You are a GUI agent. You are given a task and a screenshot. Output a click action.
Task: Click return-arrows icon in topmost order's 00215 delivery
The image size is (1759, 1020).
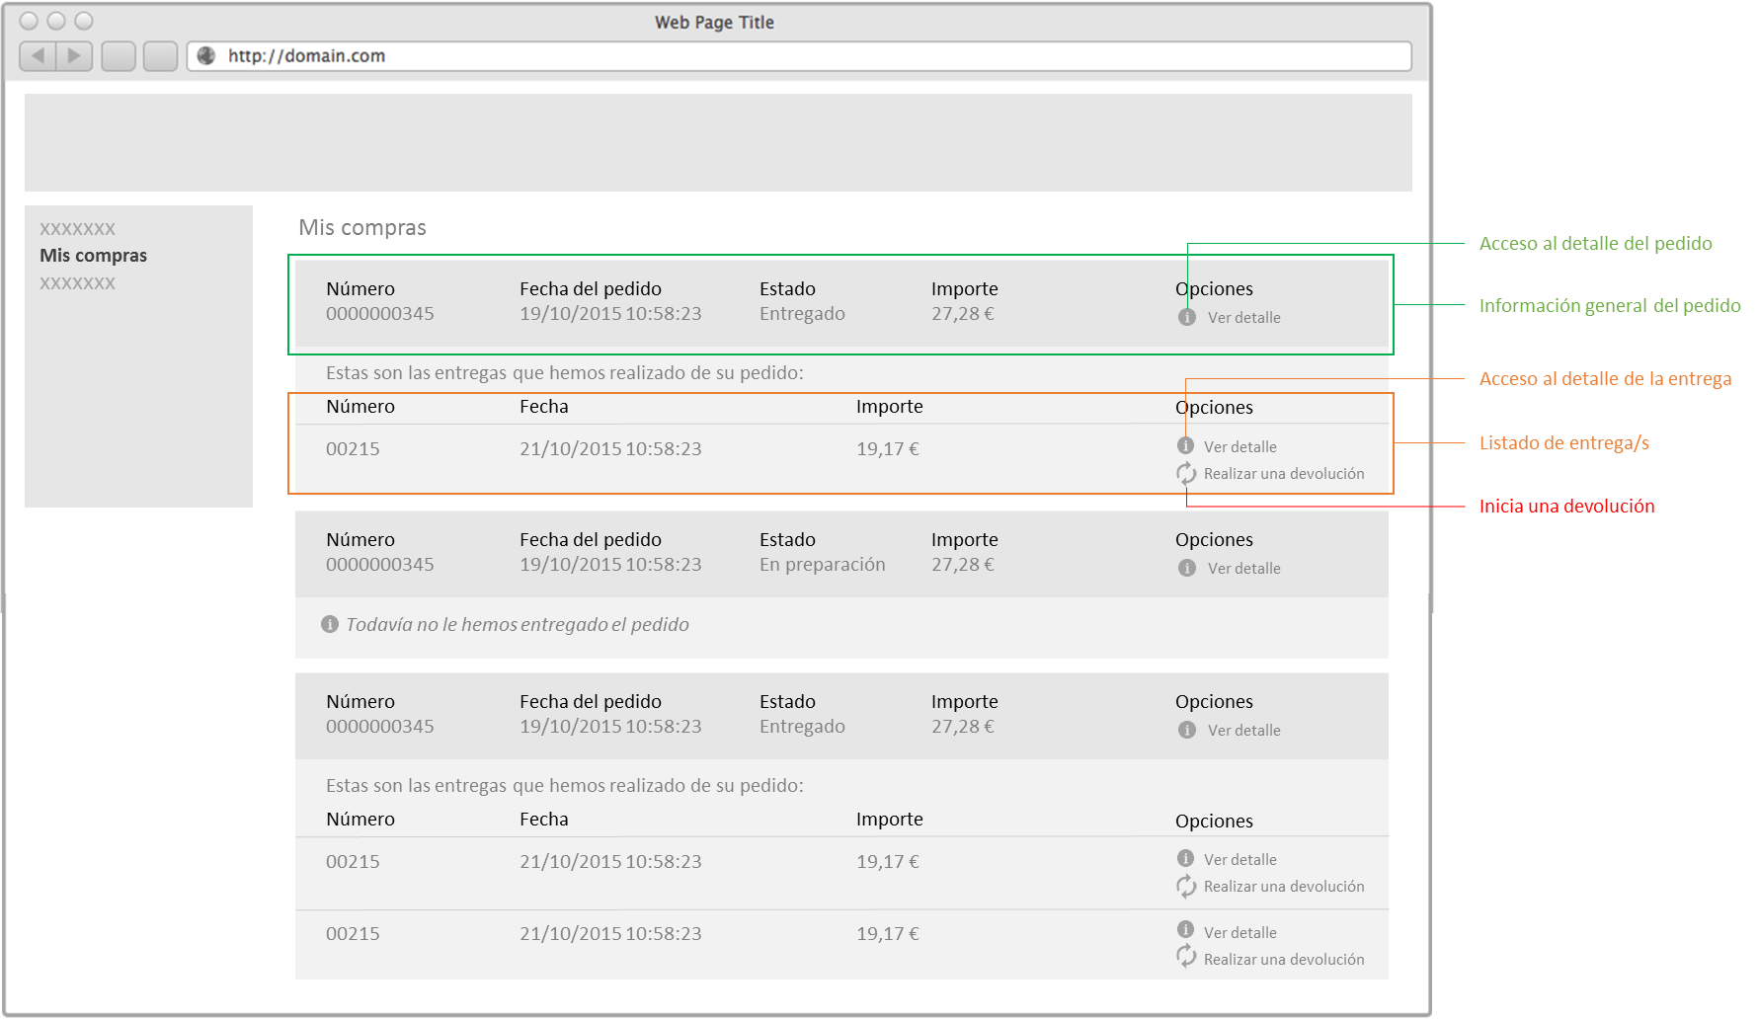click(x=1186, y=474)
